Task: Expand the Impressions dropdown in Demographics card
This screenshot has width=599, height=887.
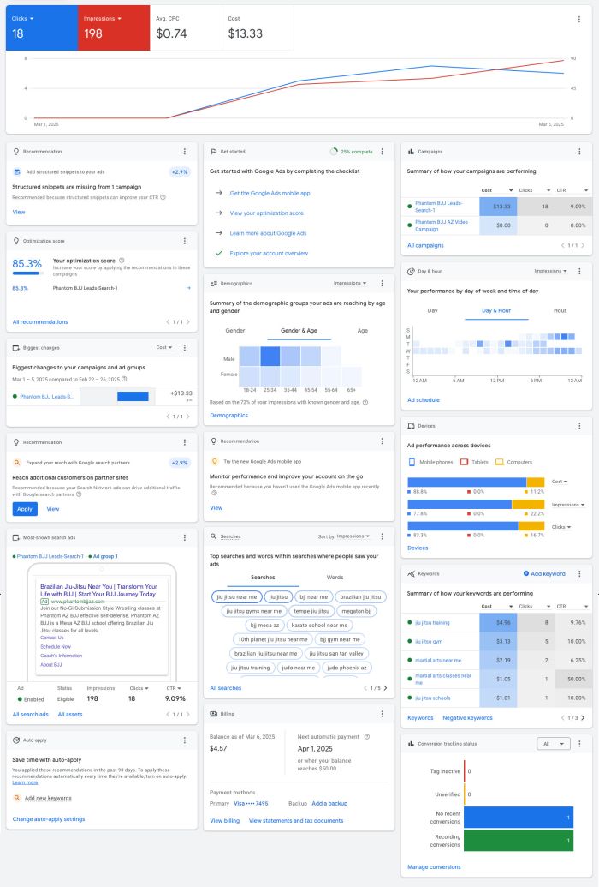Action: 351,283
